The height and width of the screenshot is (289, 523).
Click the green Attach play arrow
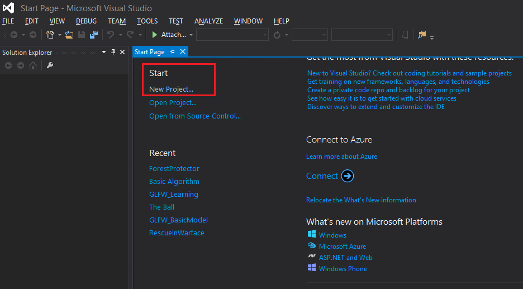[155, 35]
